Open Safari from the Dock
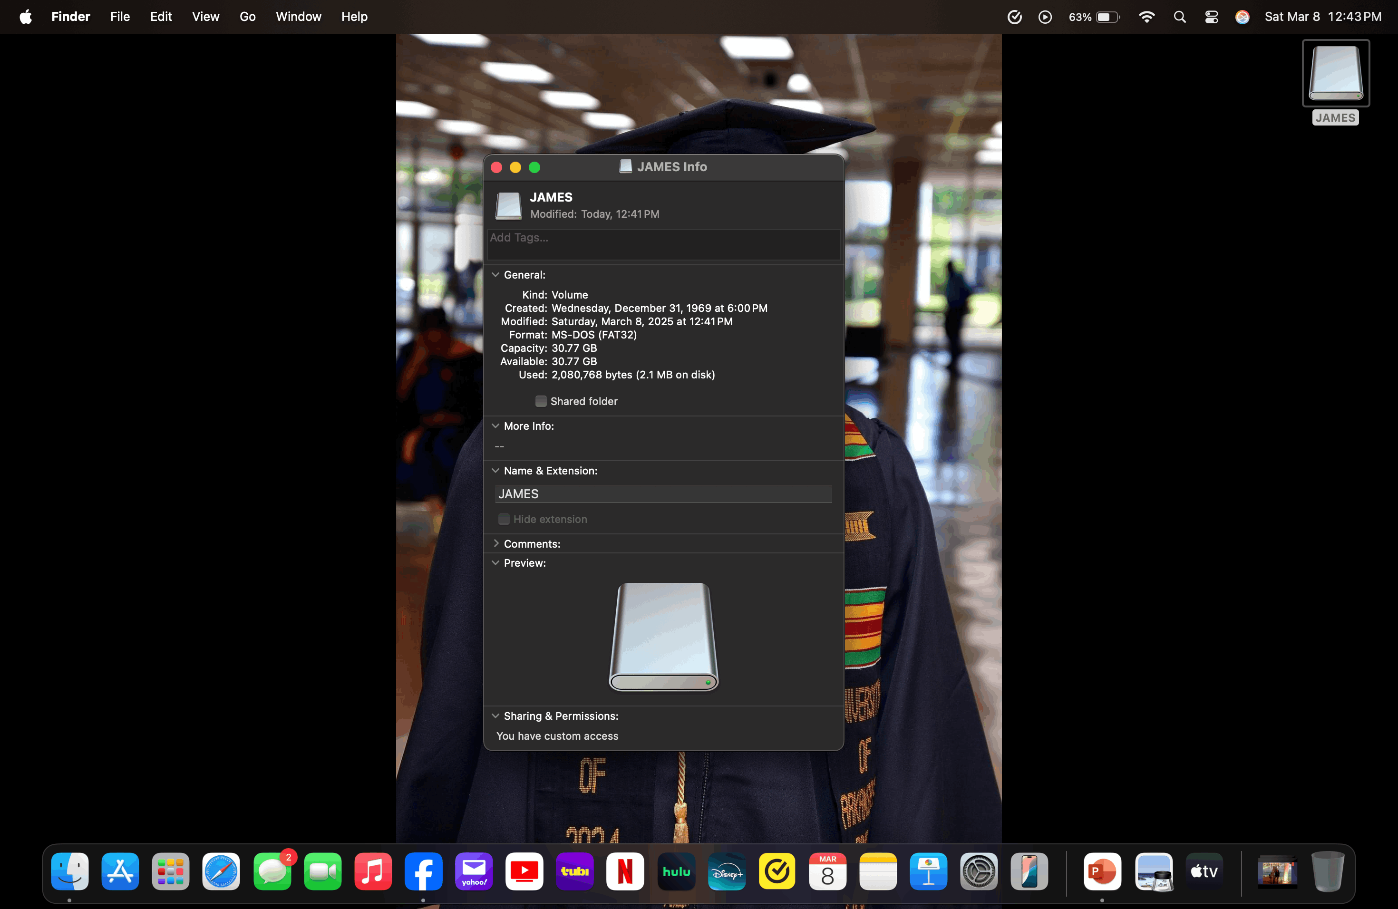Image resolution: width=1398 pixels, height=909 pixels. (221, 871)
